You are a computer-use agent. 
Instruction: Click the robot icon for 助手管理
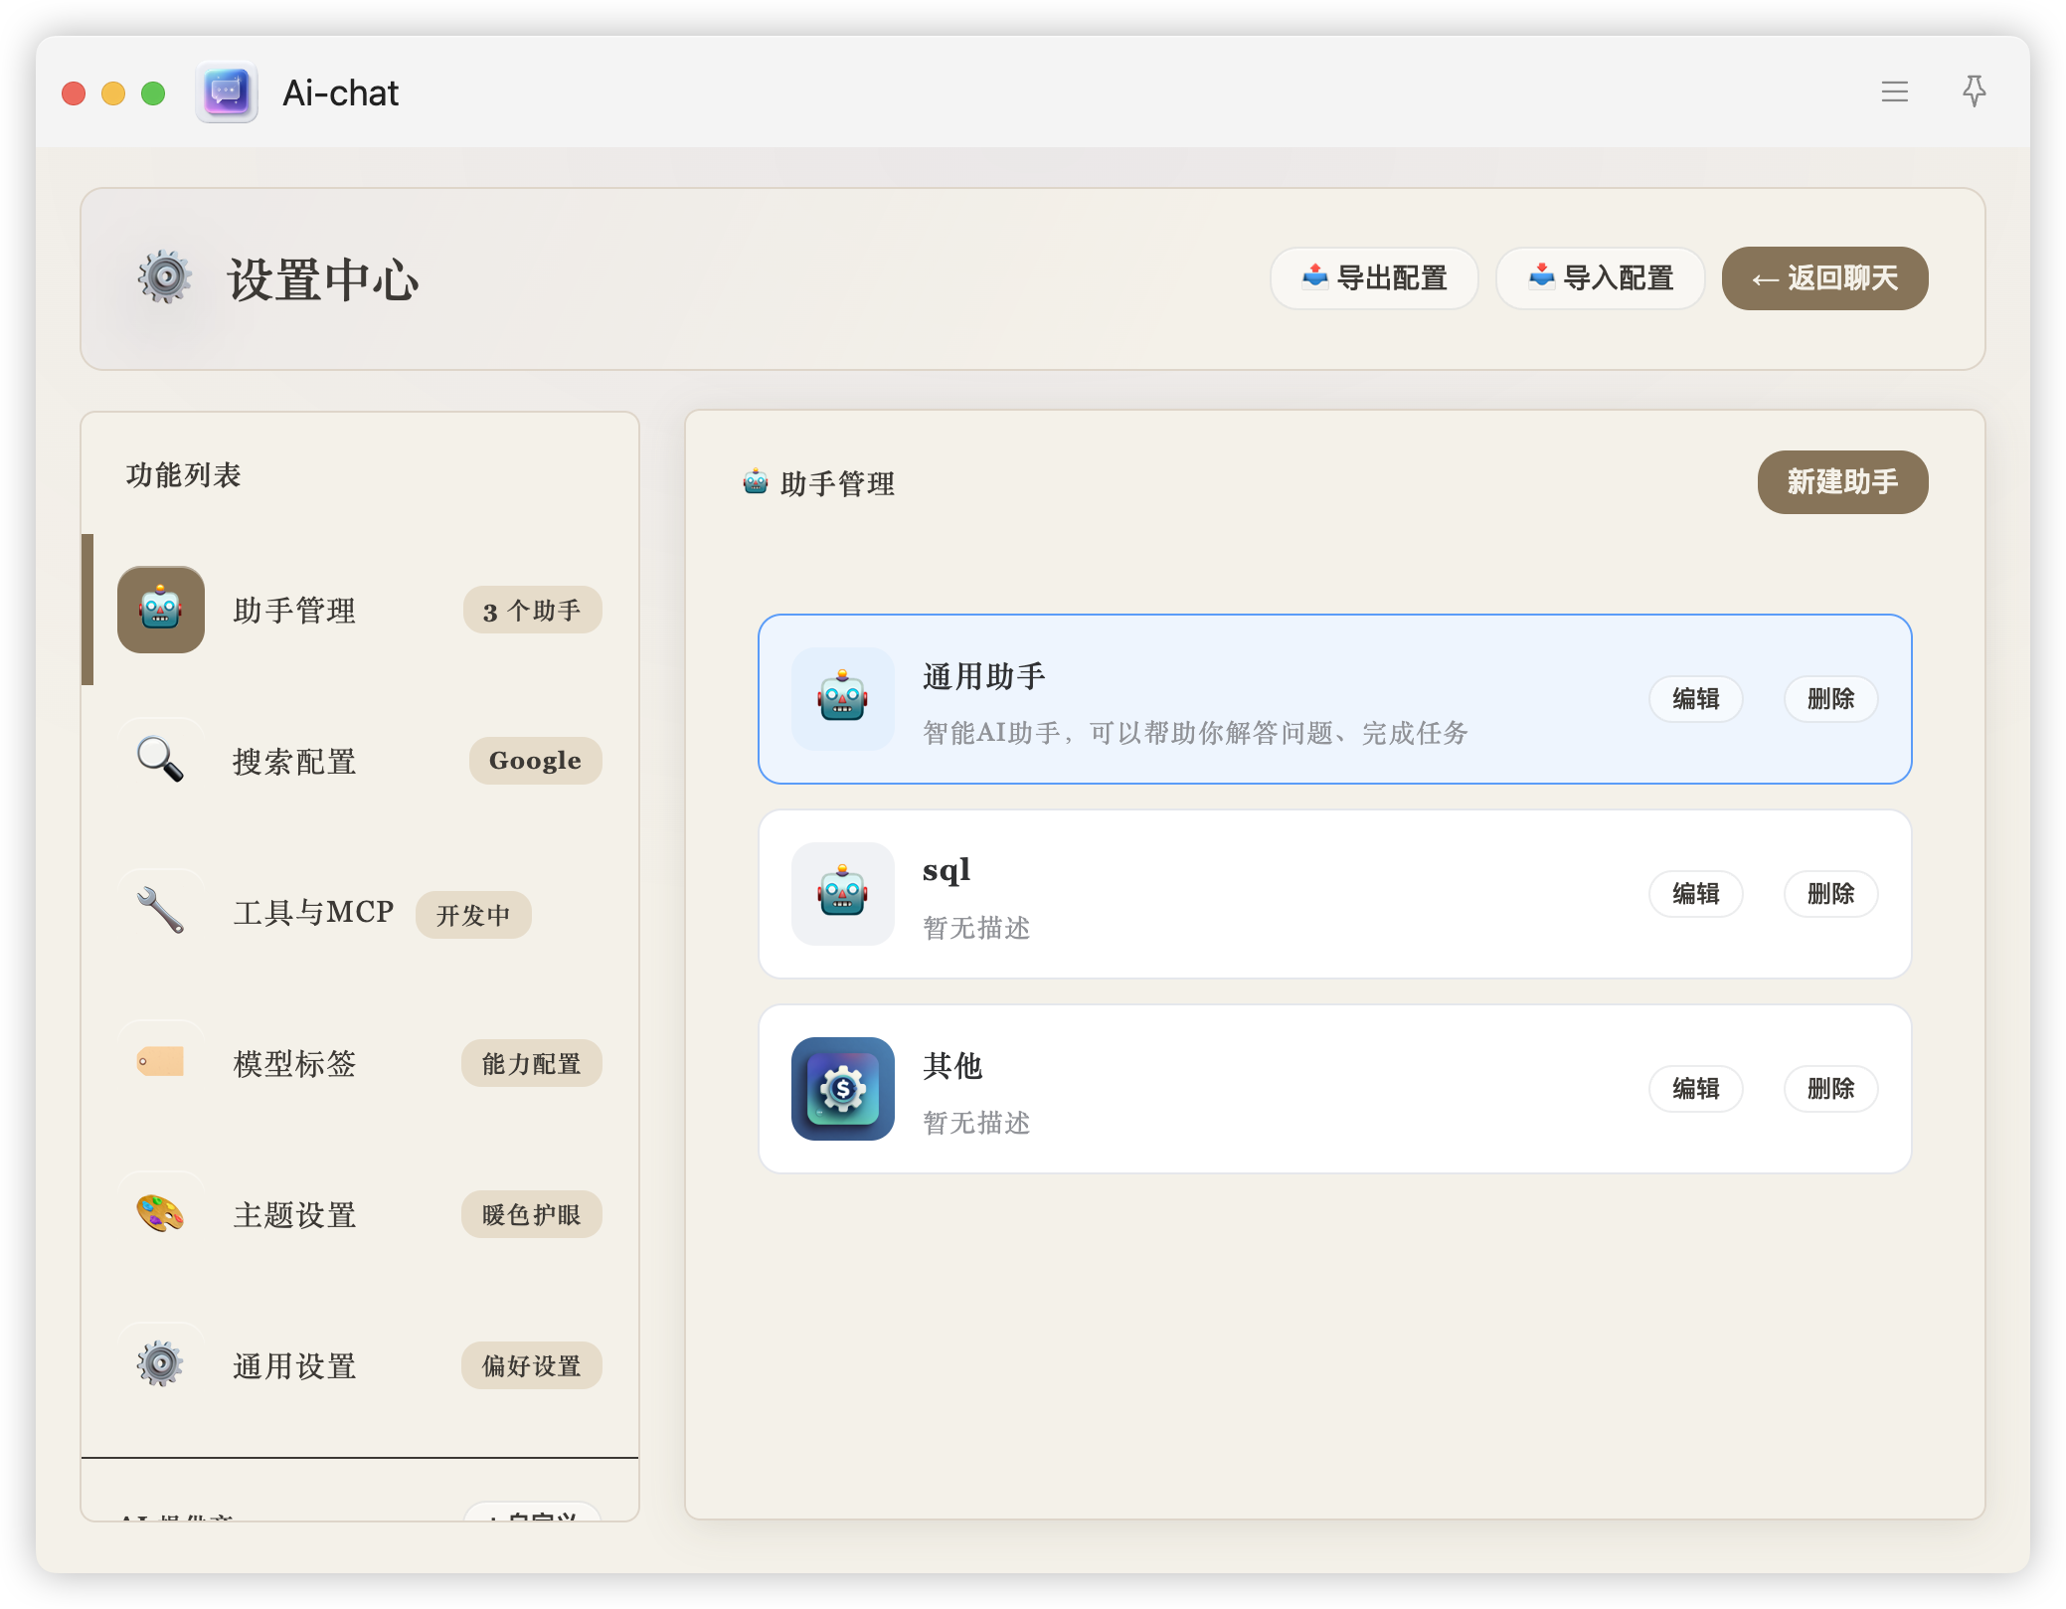(x=161, y=610)
